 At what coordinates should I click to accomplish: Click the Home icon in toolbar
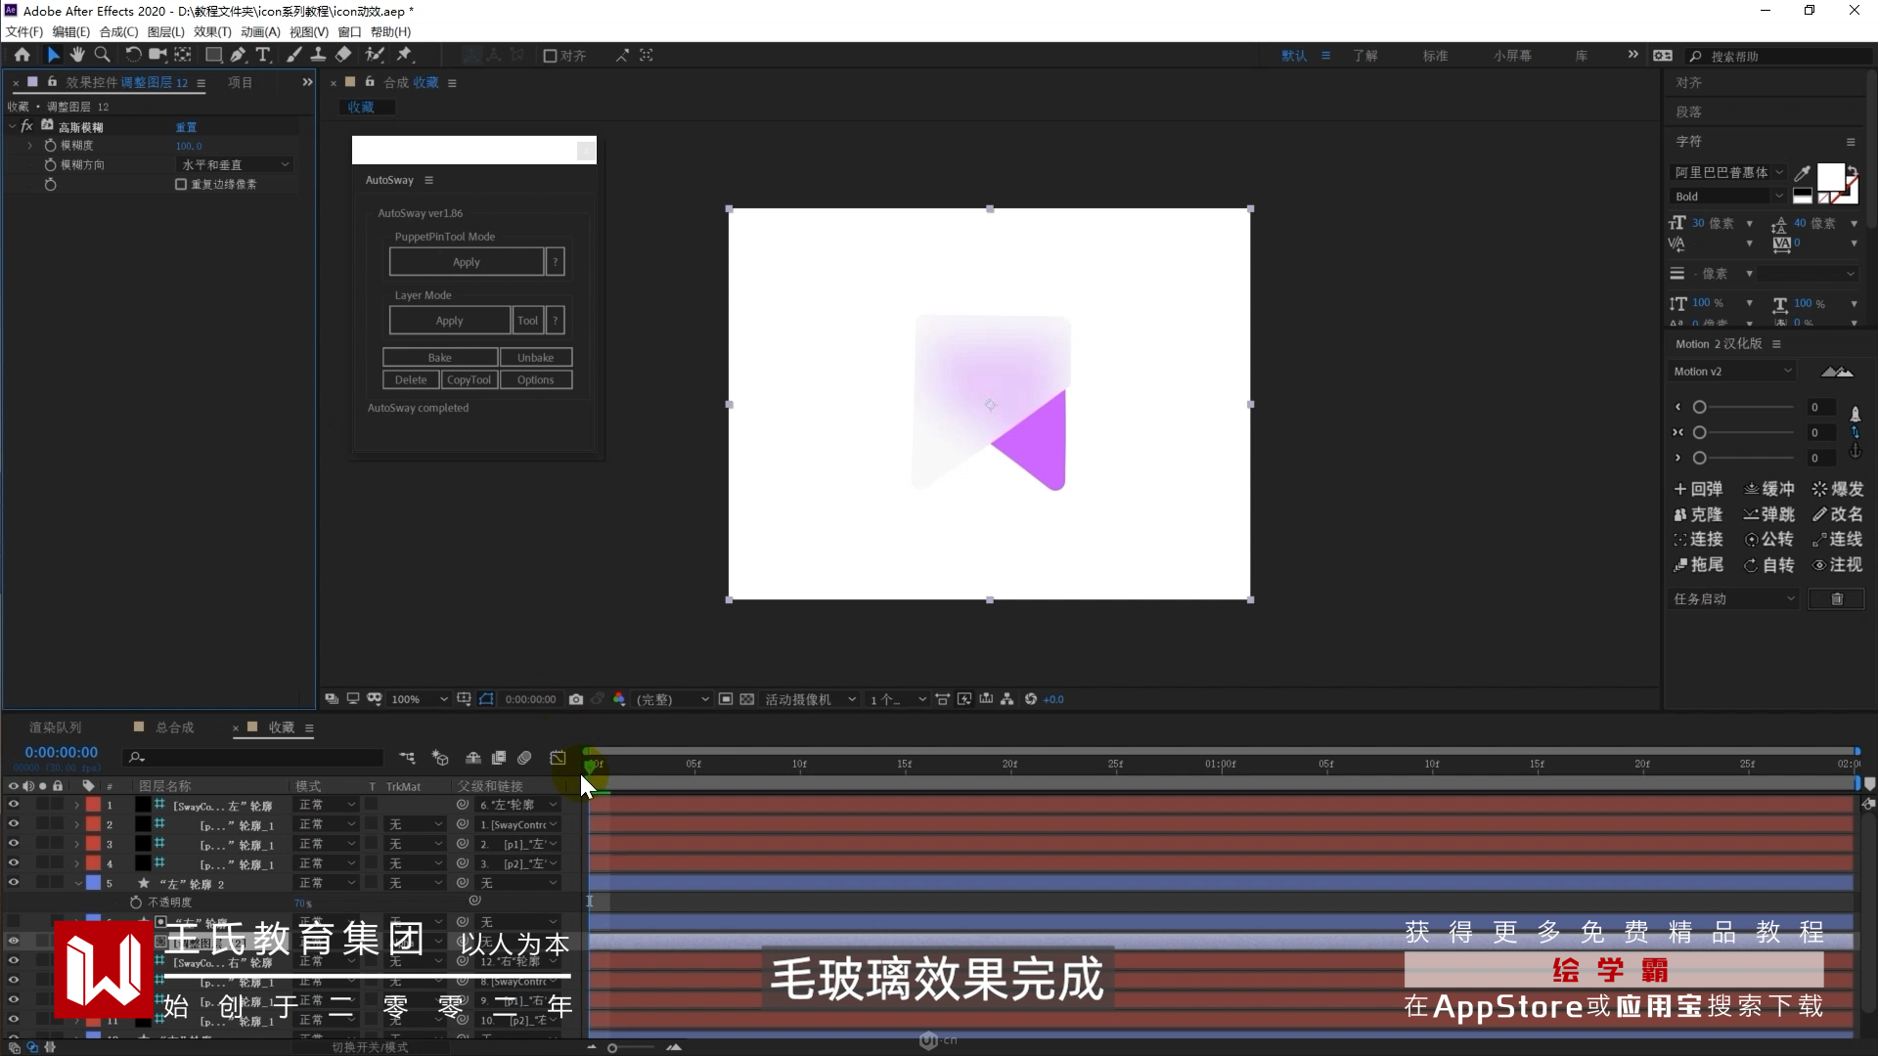(x=22, y=56)
